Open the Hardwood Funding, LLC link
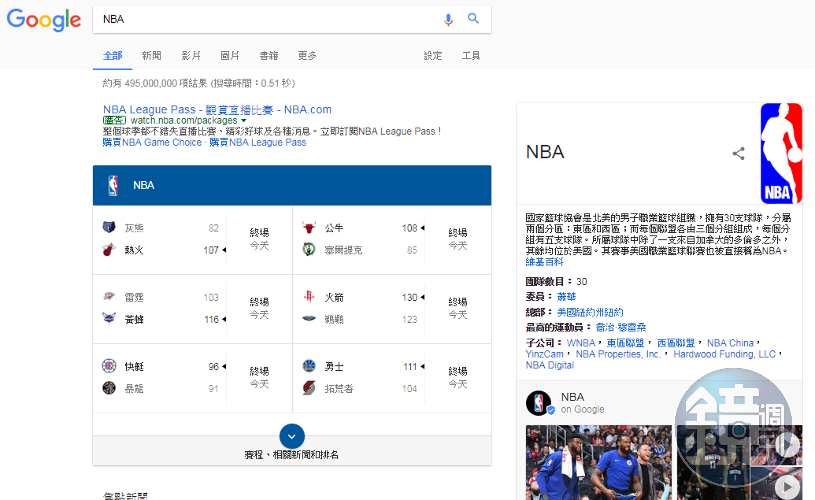Screen dimensions: 815x500 tap(725, 354)
